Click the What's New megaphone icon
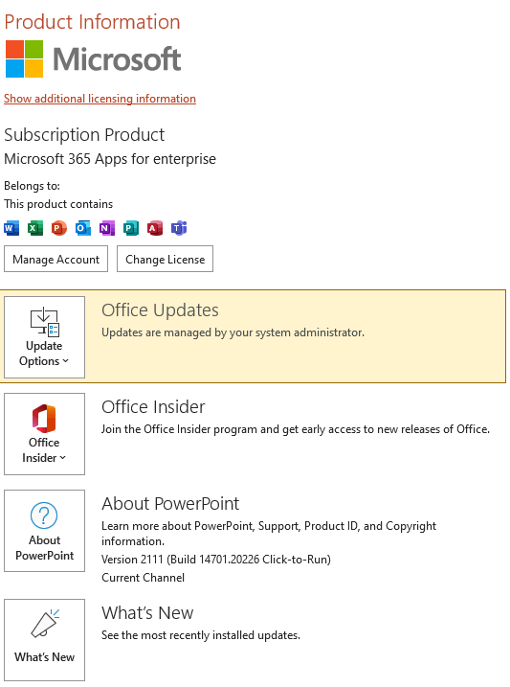 click(45, 623)
